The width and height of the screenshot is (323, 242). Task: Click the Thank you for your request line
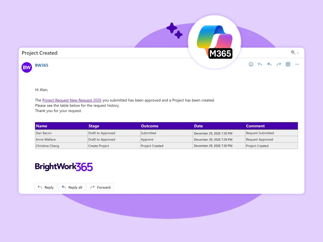[58, 111]
